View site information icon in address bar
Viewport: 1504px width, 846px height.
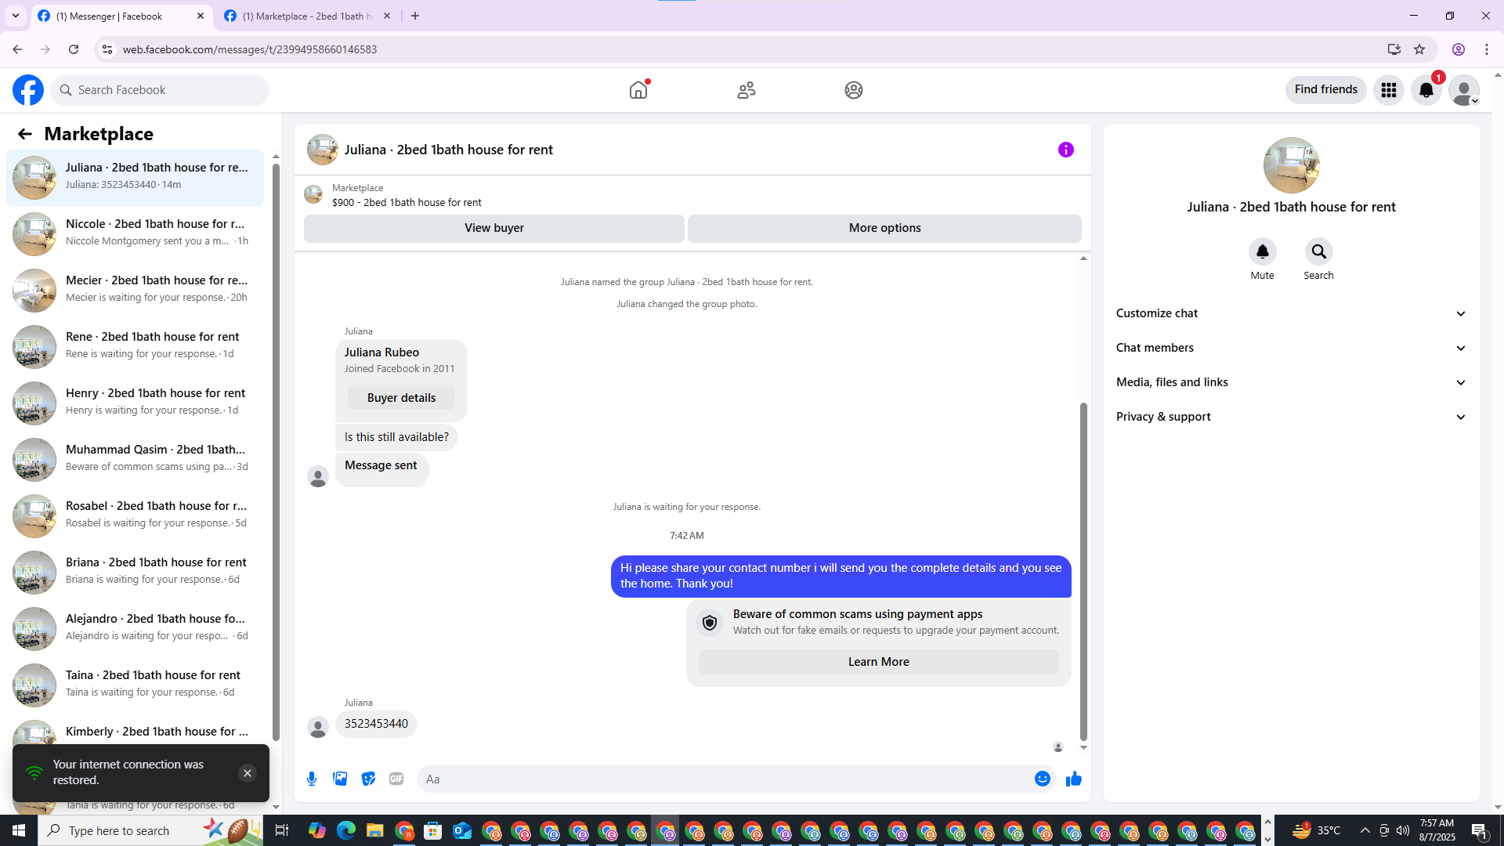(x=107, y=49)
